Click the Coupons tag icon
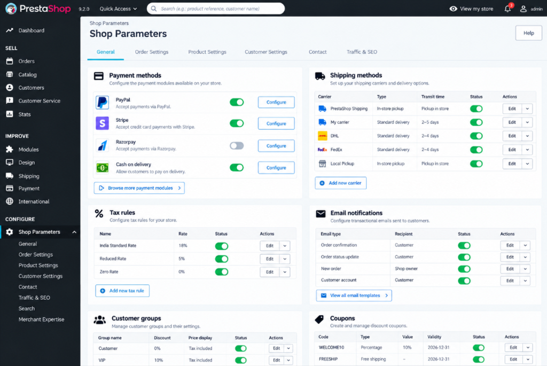547x366 pixels. (x=319, y=319)
